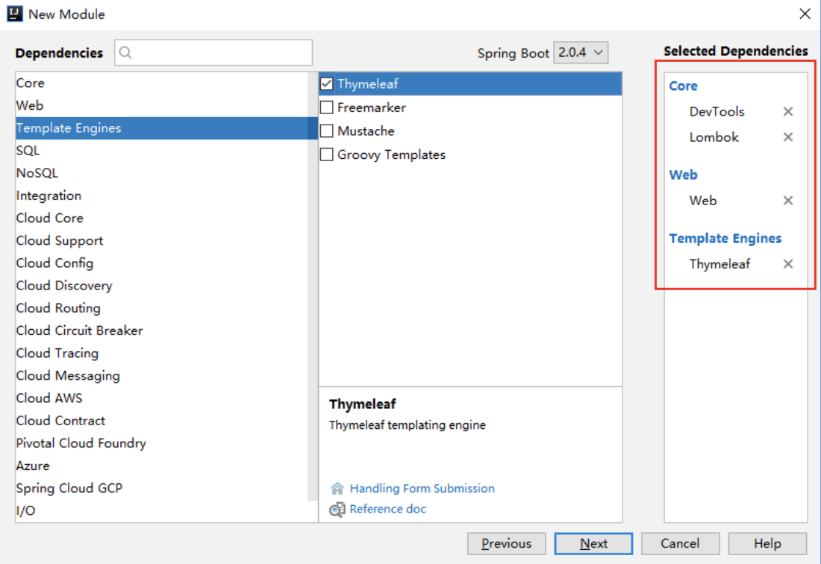Select the Cloud Contract category
The image size is (821, 564).
(x=162, y=421)
